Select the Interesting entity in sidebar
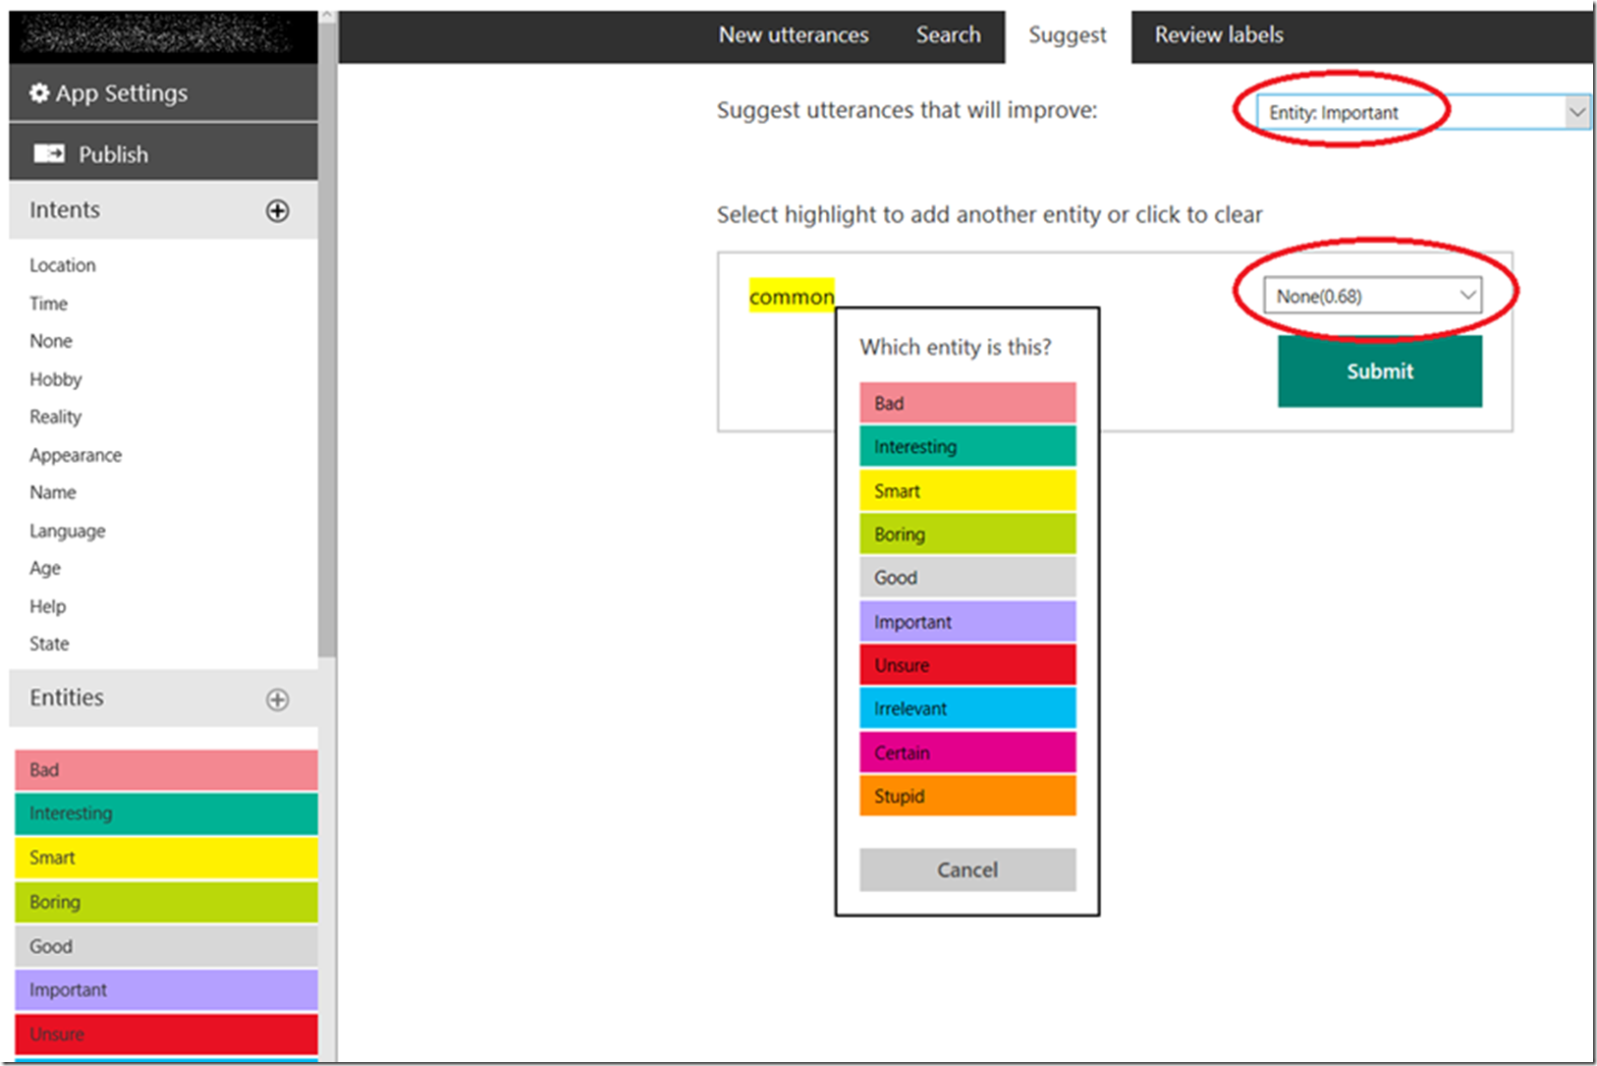 click(x=166, y=814)
